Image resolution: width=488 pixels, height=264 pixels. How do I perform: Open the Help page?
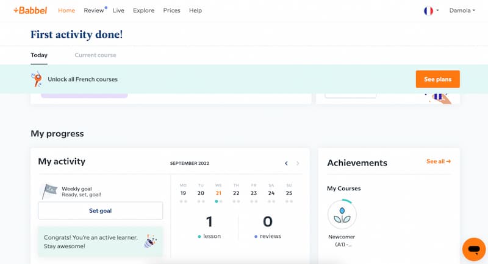pyautogui.click(x=195, y=10)
